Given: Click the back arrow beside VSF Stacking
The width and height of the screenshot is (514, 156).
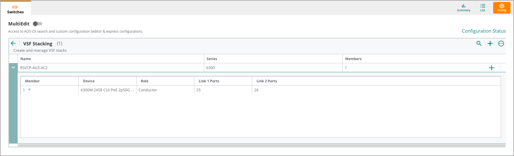Looking at the screenshot, I should click(x=13, y=43).
